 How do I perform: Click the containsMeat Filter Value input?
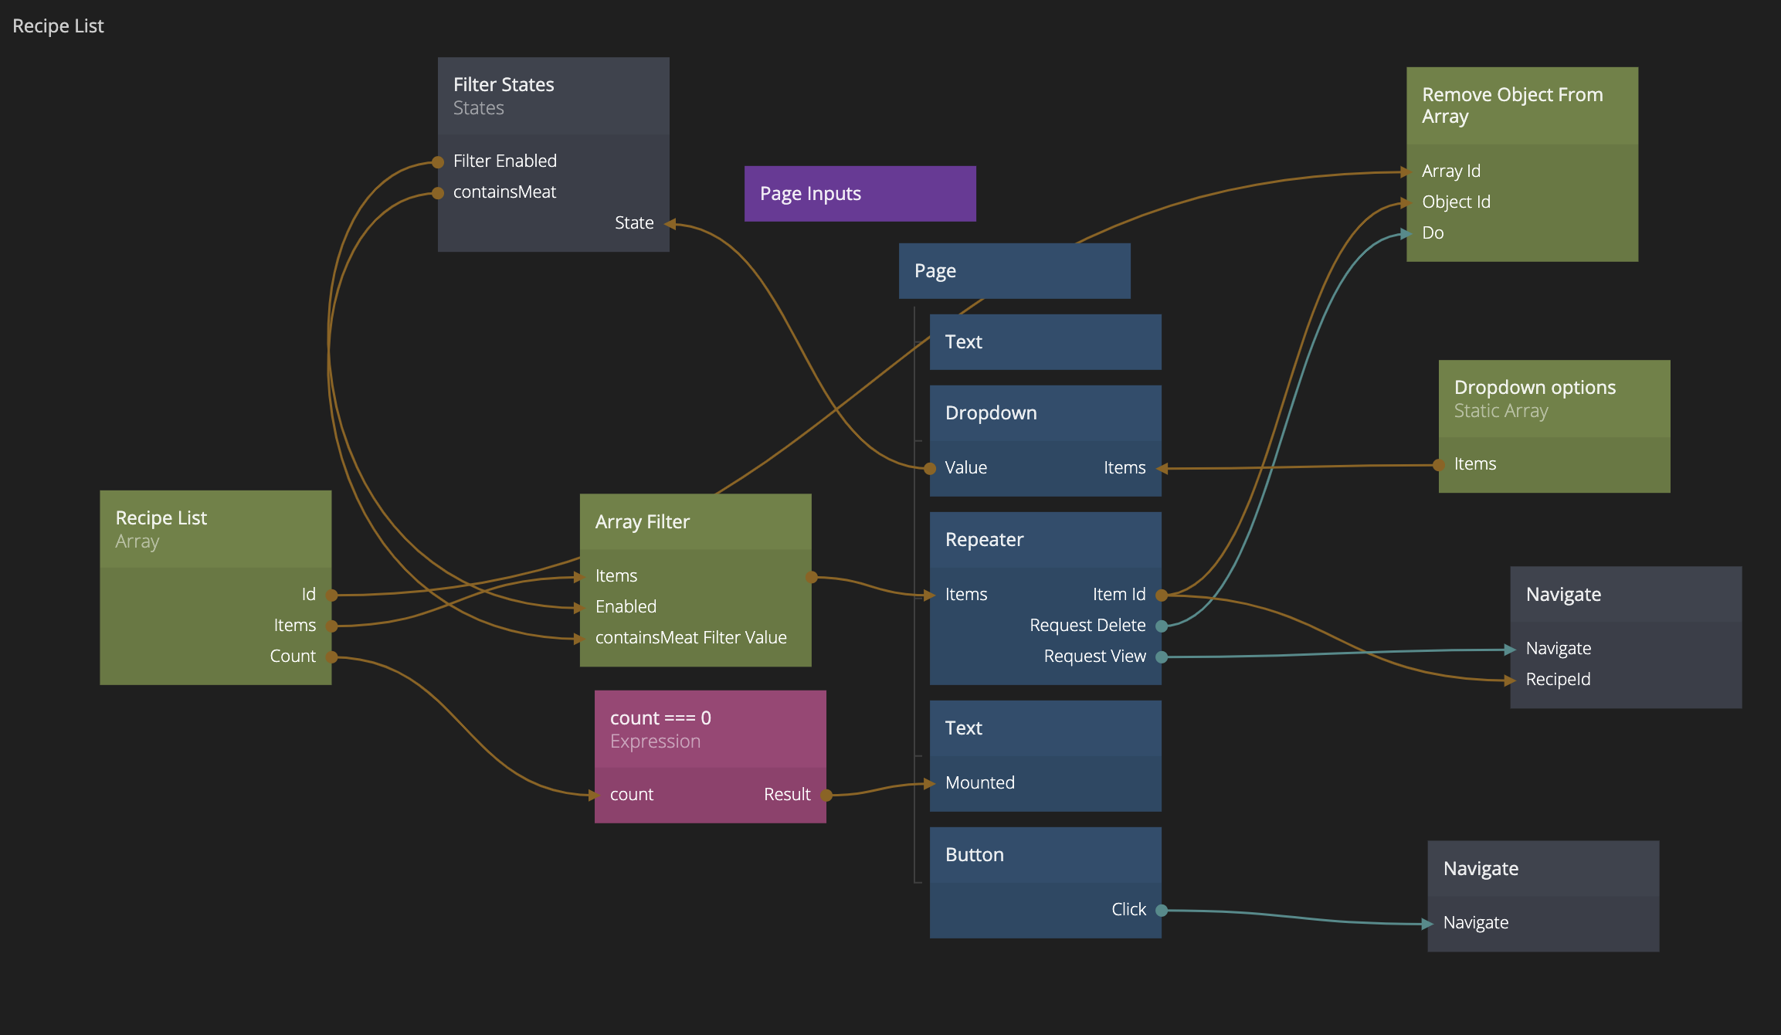tap(581, 638)
